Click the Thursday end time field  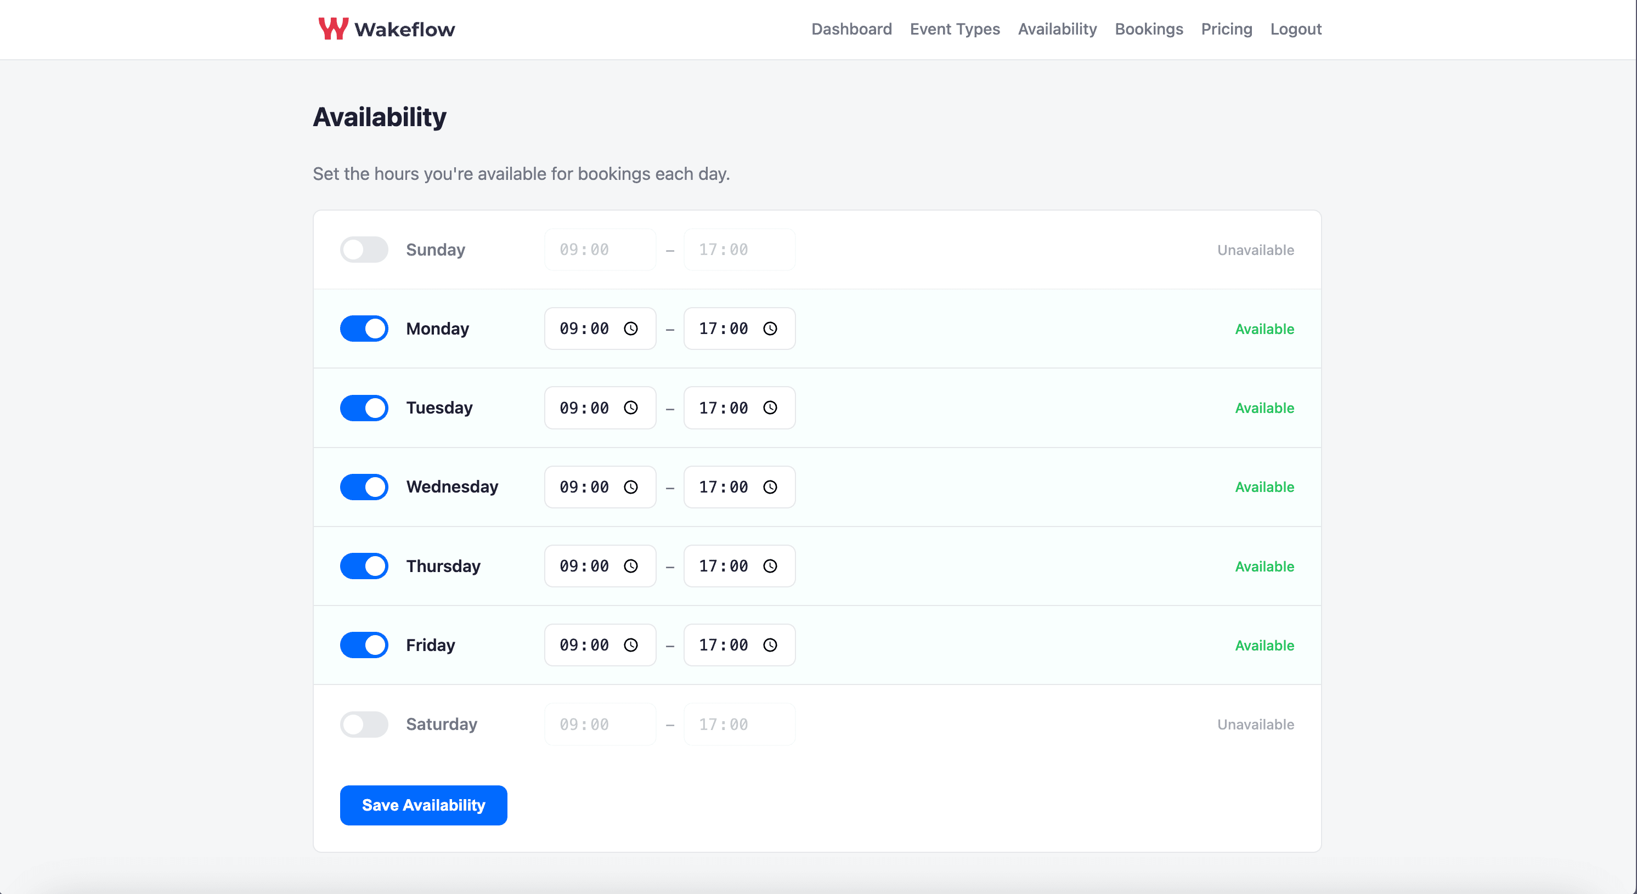point(725,566)
